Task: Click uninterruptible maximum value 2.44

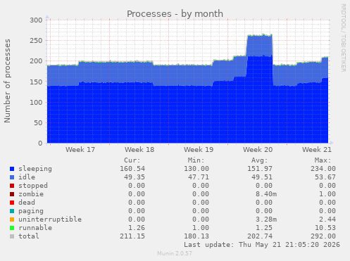Action: pos(327,219)
